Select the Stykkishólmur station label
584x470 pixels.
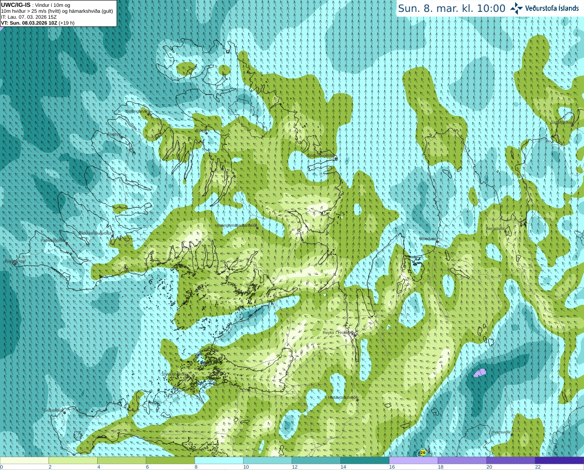174,374
